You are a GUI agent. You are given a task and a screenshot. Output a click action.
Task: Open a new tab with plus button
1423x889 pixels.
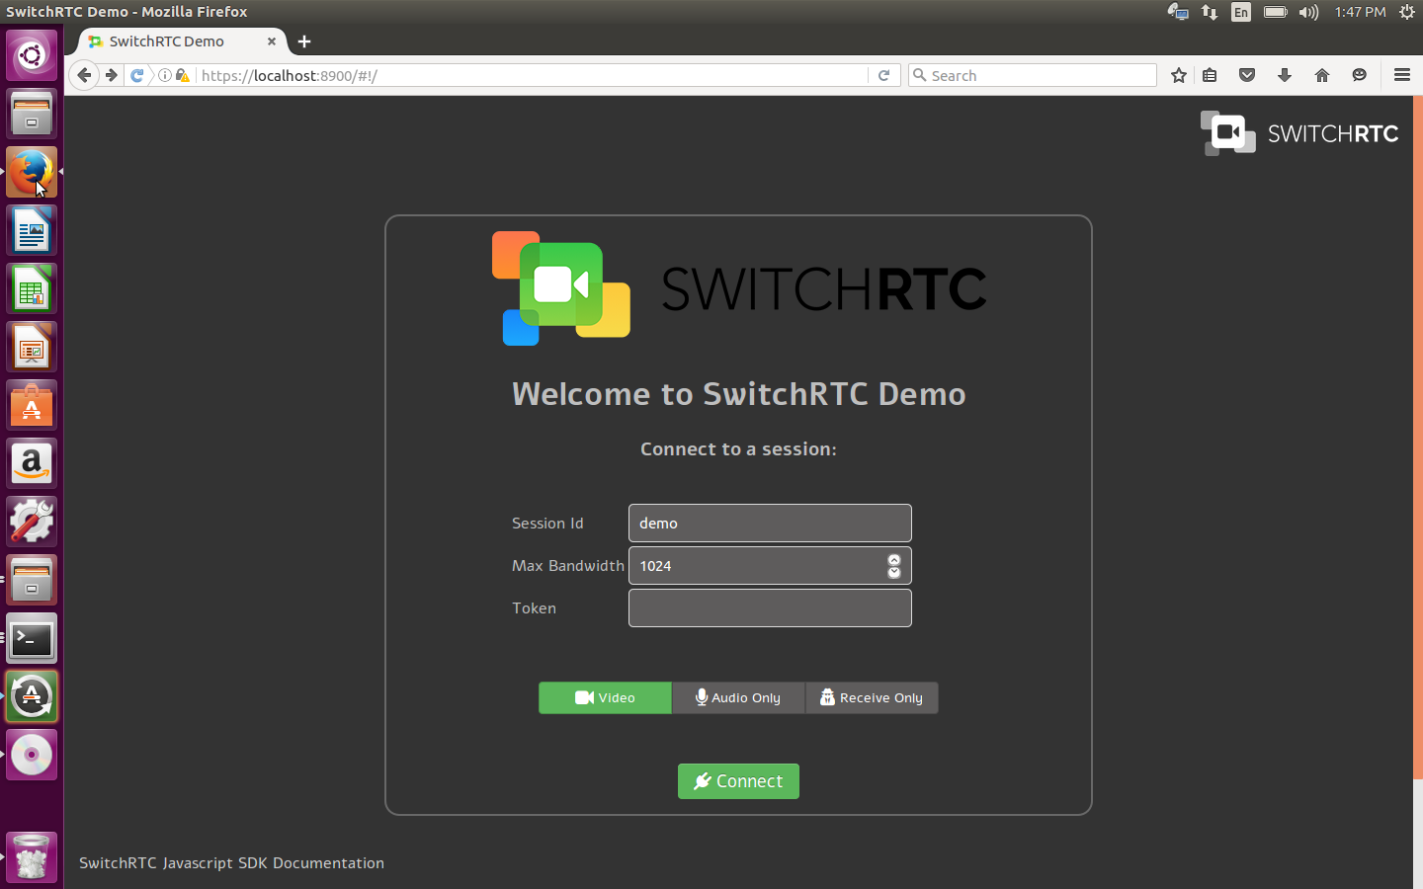pyautogui.click(x=304, y=41)
